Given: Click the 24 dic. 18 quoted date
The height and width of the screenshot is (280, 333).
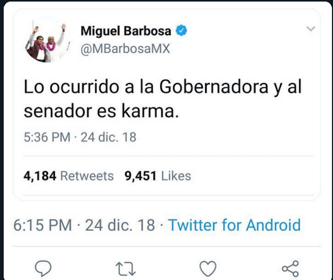Looking at the screenshot, I should [108, 137].
